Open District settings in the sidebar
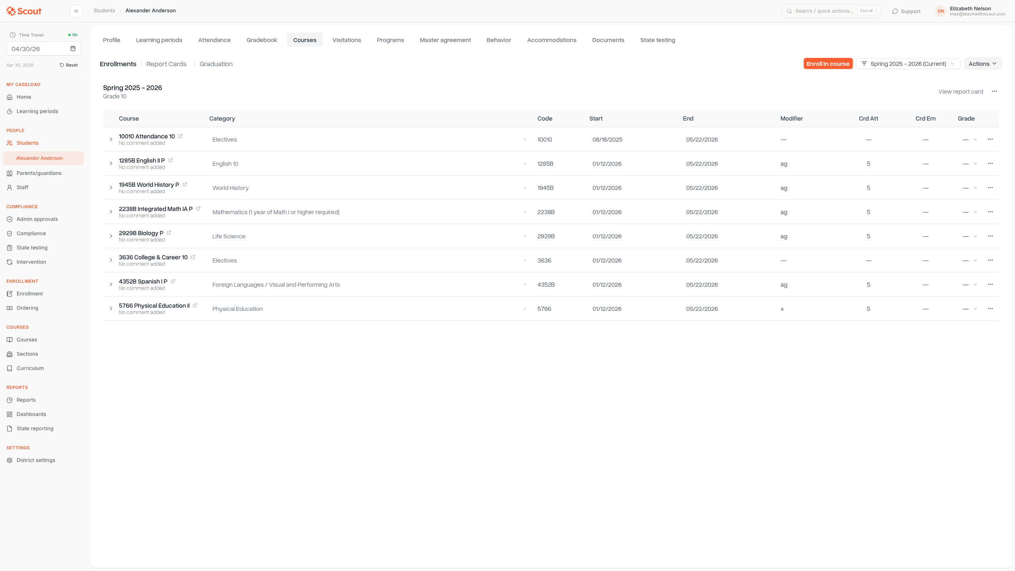Viewport: 1015px width, 571px height. tap(36, 460)
